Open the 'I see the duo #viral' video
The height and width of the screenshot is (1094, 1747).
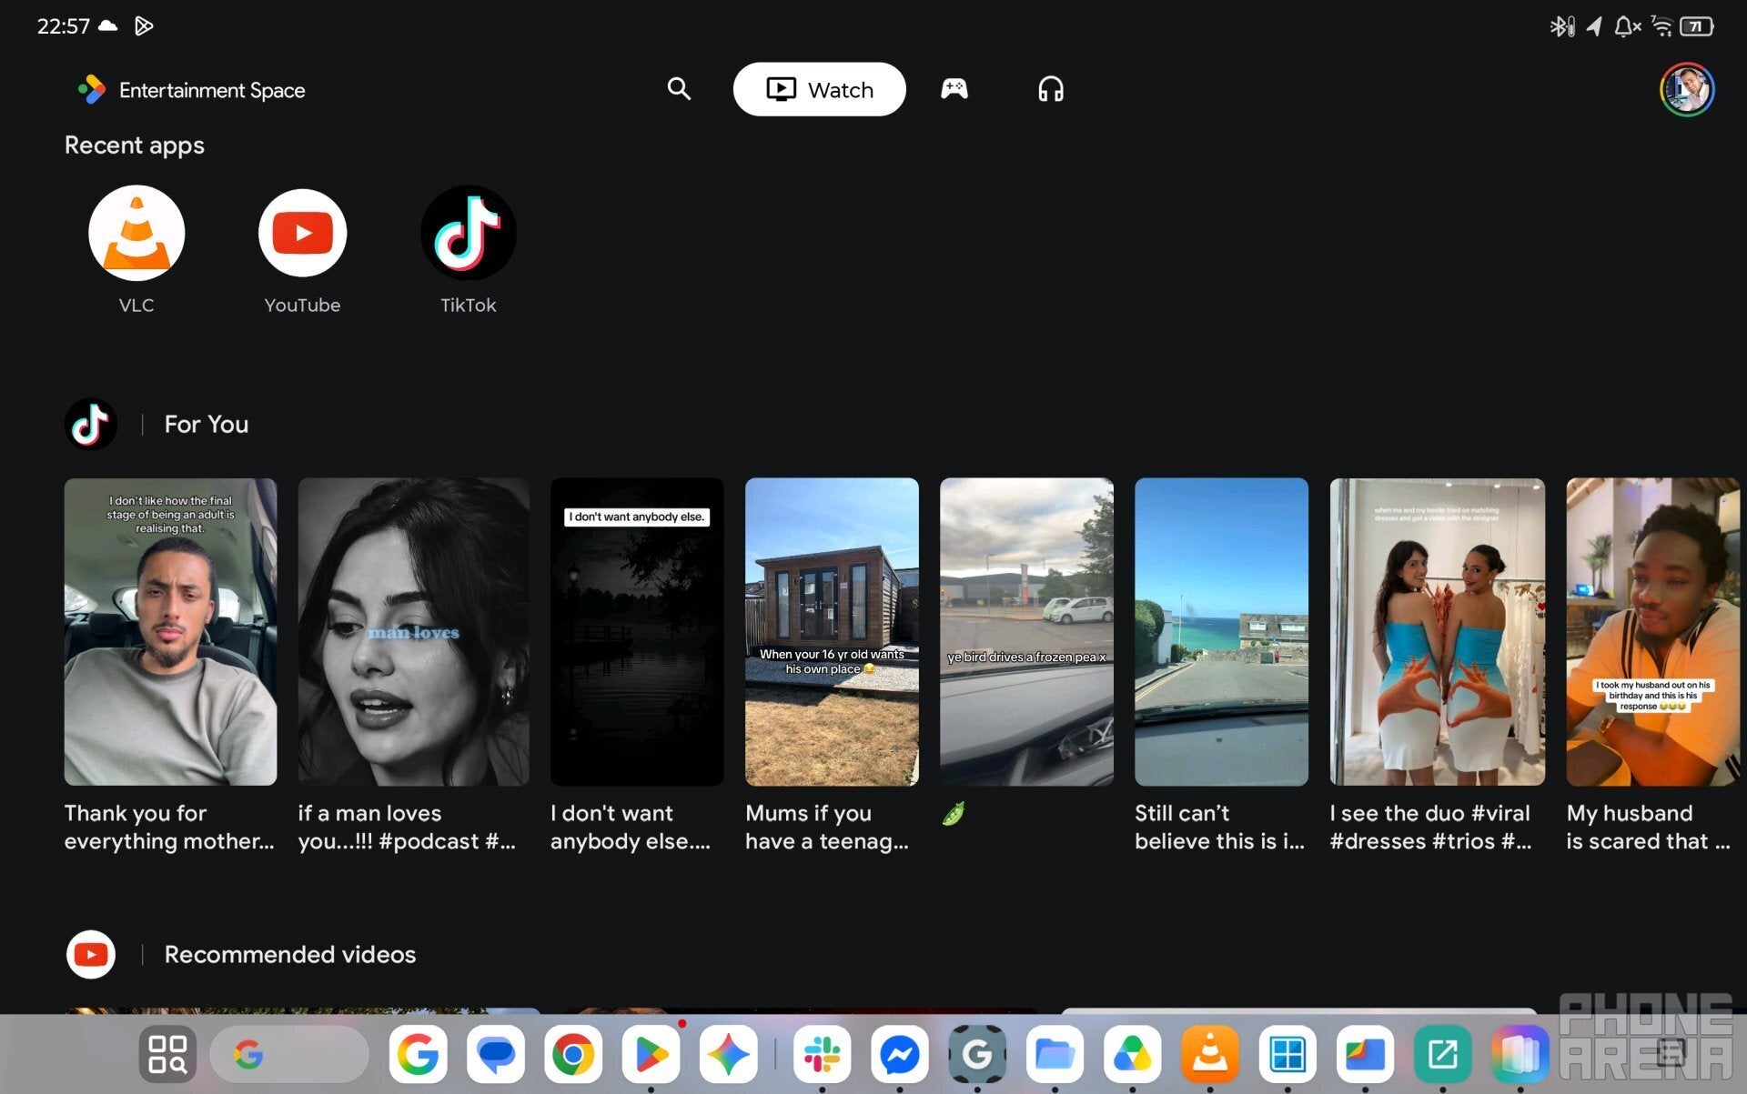[x=1437, y=632]
